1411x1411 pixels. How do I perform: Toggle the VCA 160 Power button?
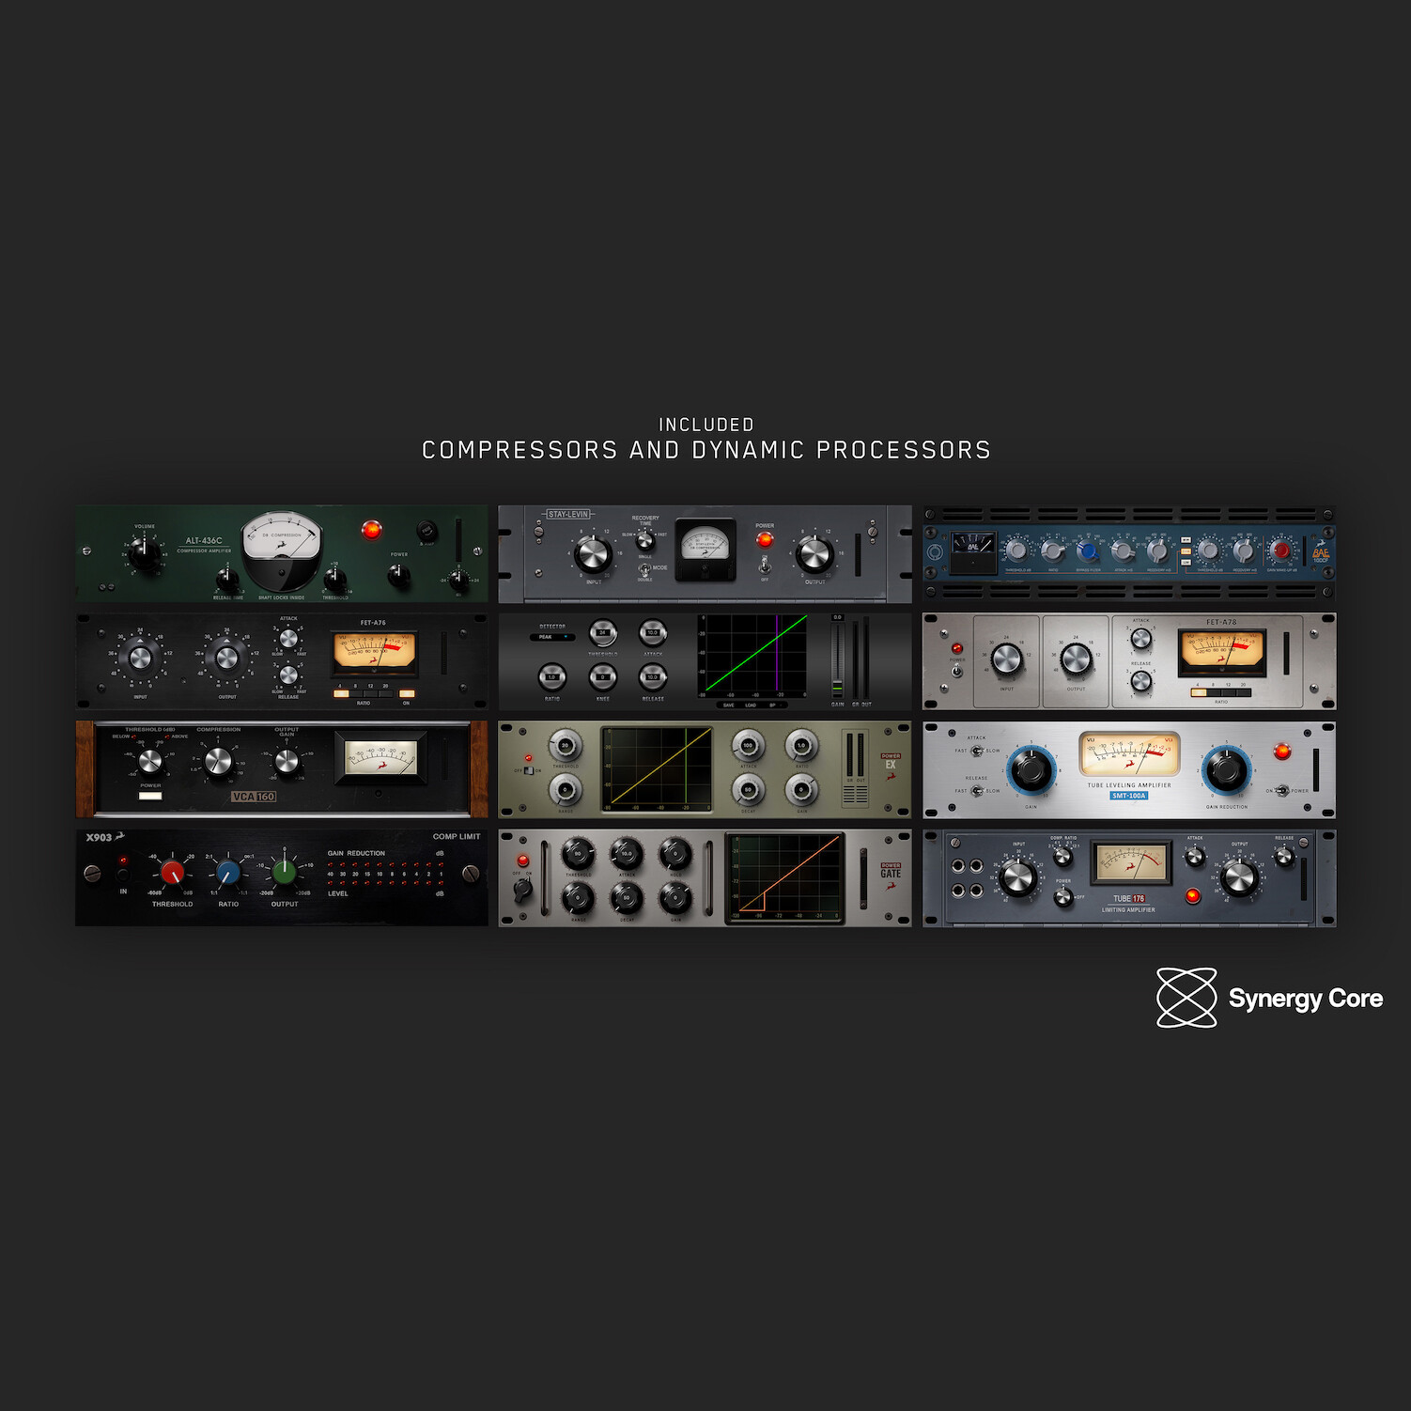click(150, 796)
